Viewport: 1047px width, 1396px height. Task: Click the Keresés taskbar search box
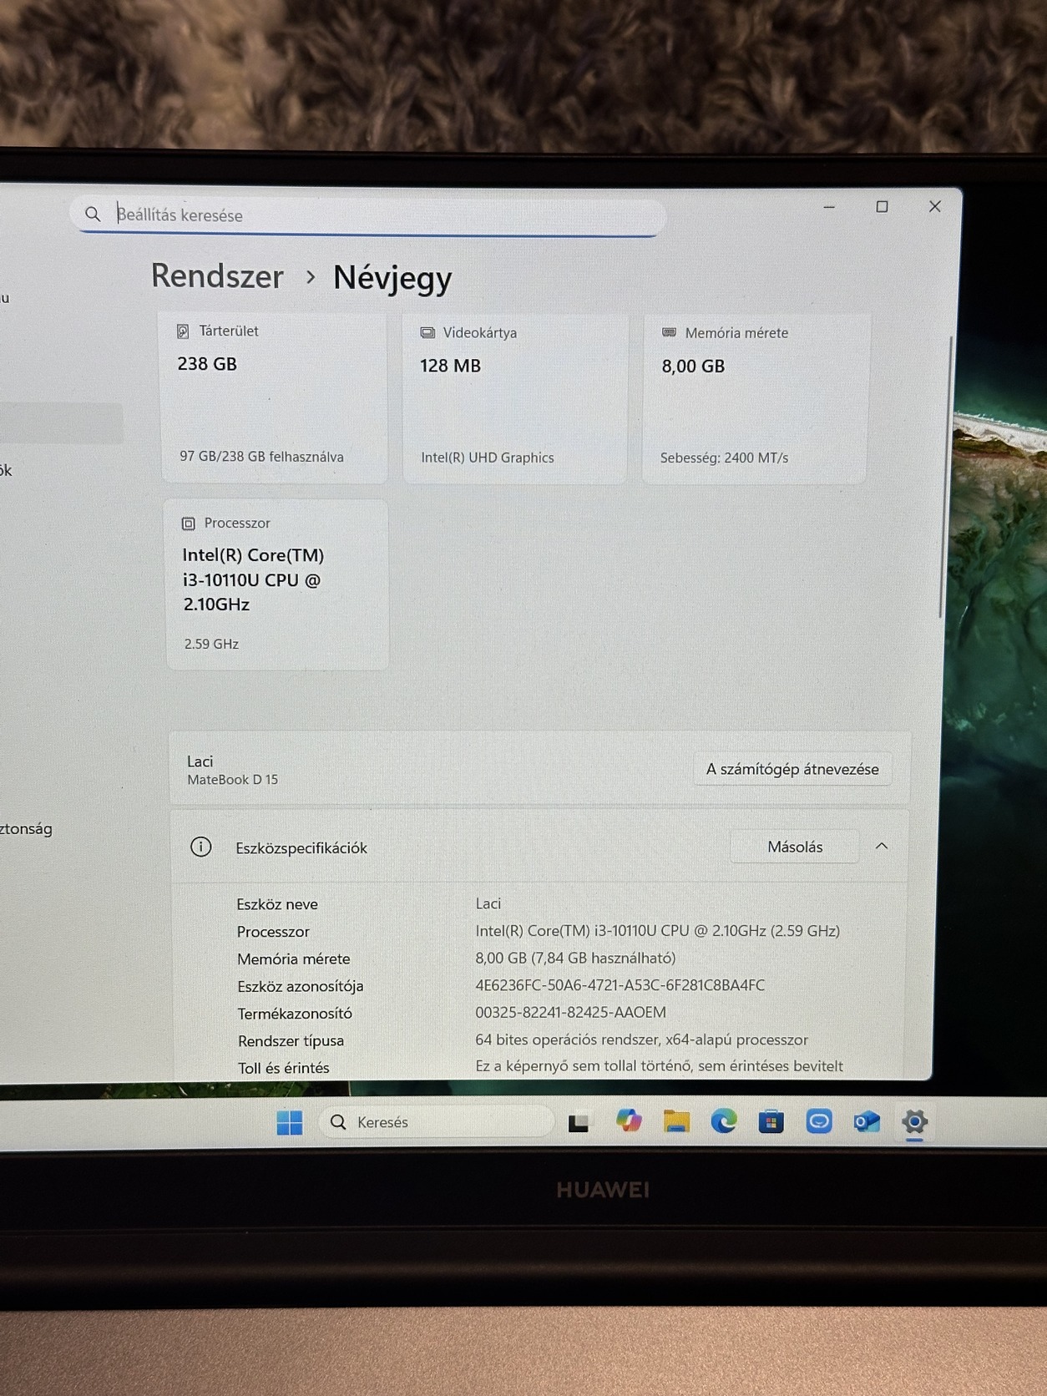[436, 1121]
